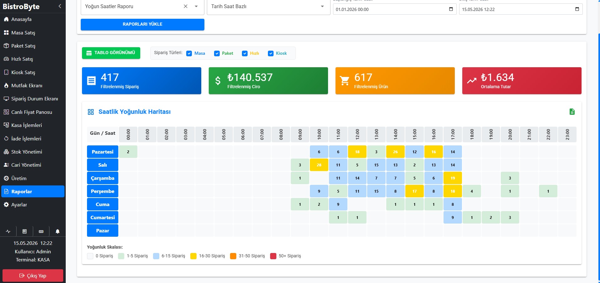Click the grid icon beside Saatlik Yoğunluk Haritası
Screen dimensions: 600x283
91,112
